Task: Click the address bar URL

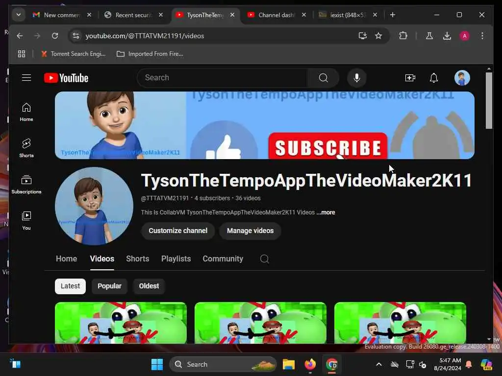Action: click(x=145, y=36)
